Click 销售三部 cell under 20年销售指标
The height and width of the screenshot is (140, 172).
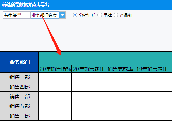55,77
